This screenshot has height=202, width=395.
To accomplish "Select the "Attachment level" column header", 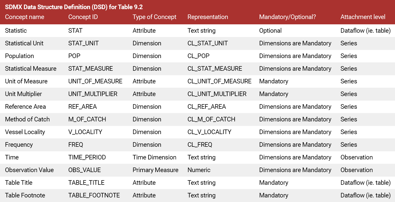I will [363, 17].
